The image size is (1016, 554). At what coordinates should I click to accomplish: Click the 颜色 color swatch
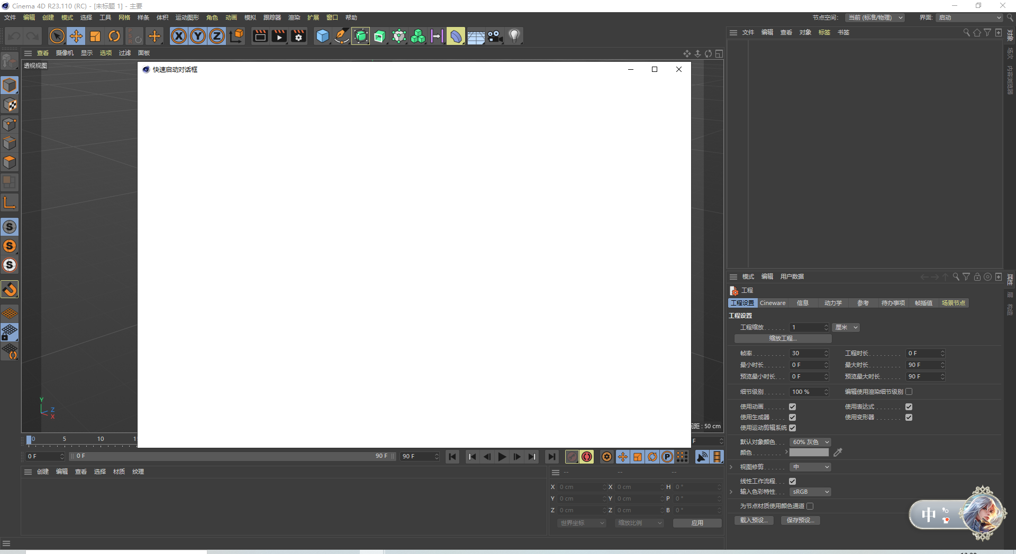809,453
